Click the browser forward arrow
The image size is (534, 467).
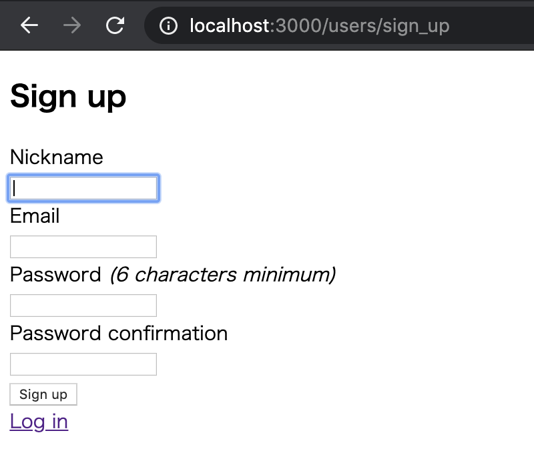[x=72, y=25]
